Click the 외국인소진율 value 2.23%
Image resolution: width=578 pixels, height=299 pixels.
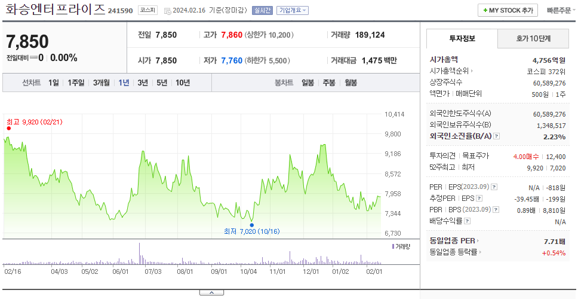click(x=554, y=136)
